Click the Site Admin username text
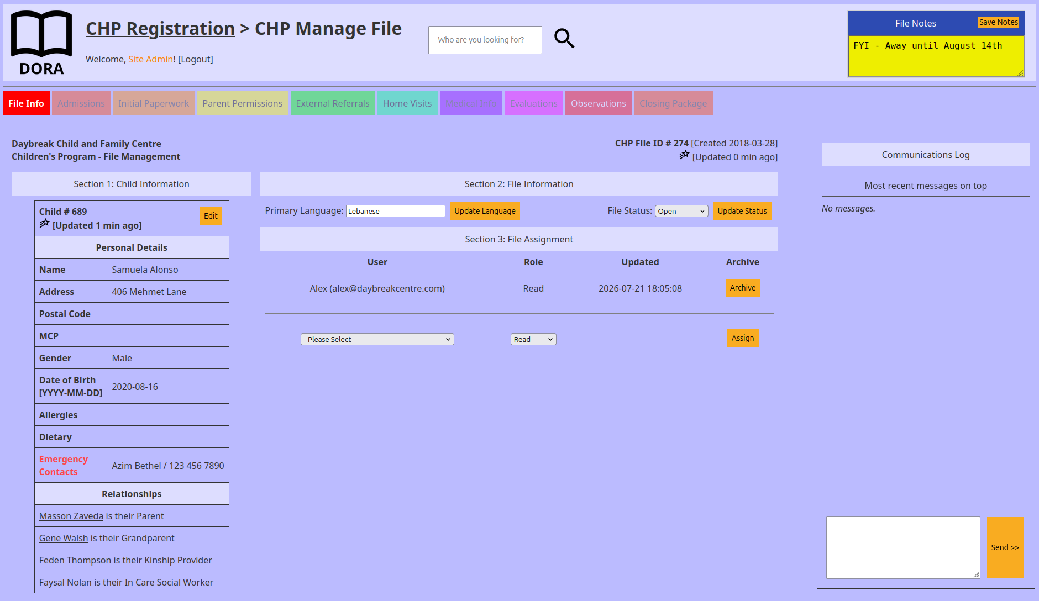Image resolution: width=1039 pixels, height=601 pixels. tap(150, 59)
